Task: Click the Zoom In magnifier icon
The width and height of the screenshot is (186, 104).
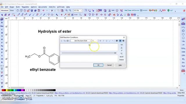Action: [x=67, y=10]
